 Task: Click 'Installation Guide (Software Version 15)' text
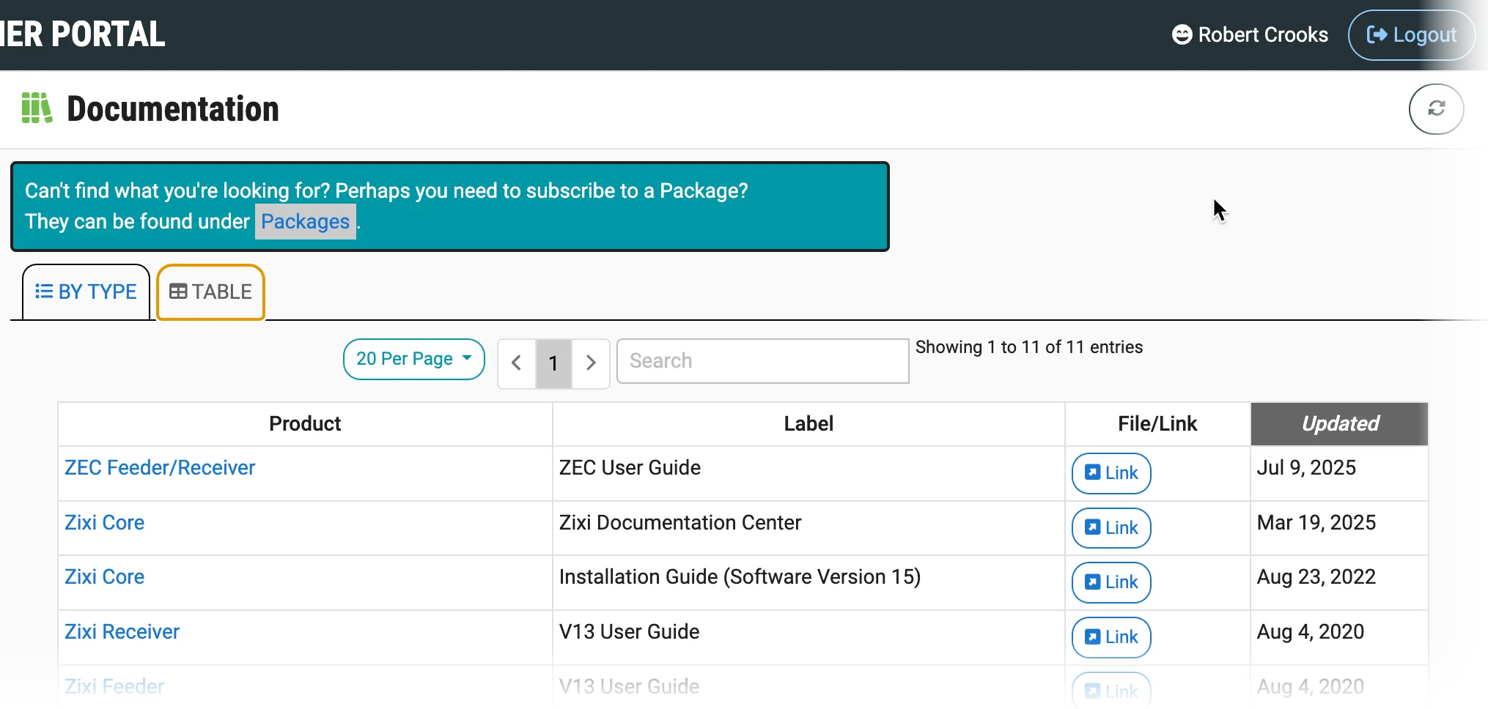coord(740,576)
